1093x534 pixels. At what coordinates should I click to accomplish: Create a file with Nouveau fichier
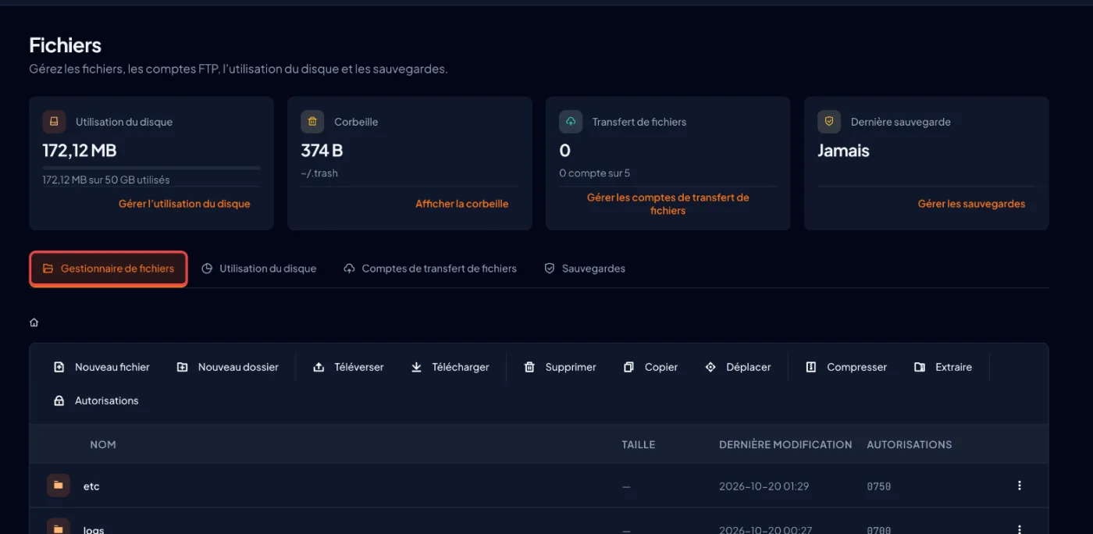pos(101,367)
